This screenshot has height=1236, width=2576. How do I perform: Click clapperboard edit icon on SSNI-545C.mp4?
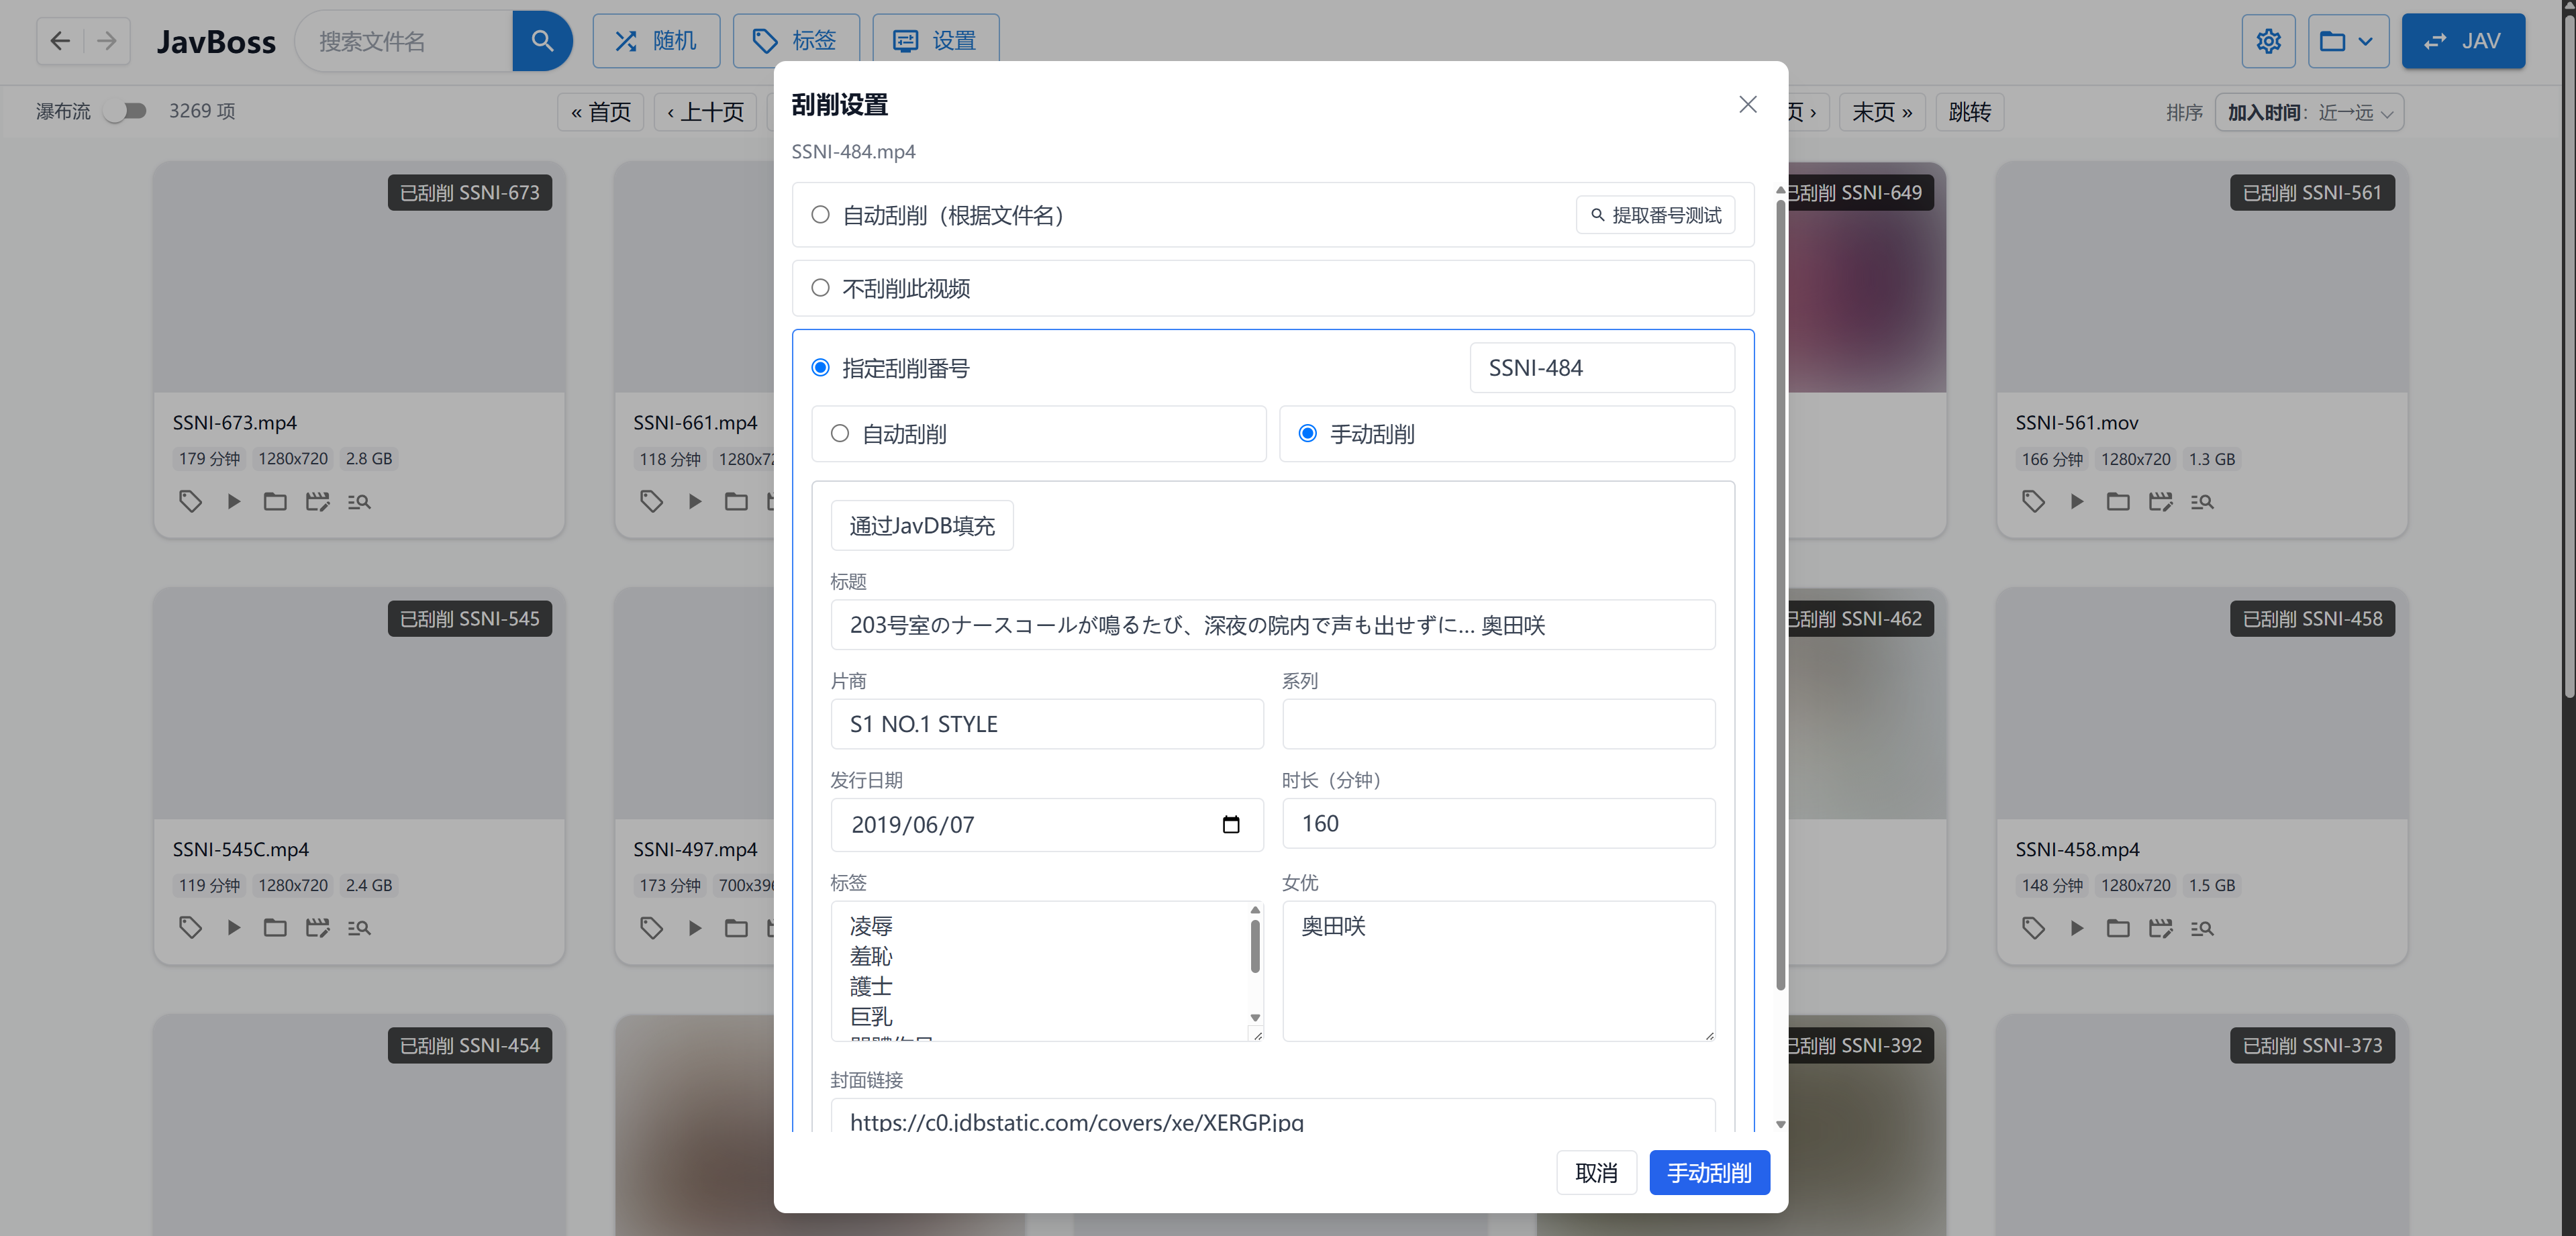coord(317,927)
